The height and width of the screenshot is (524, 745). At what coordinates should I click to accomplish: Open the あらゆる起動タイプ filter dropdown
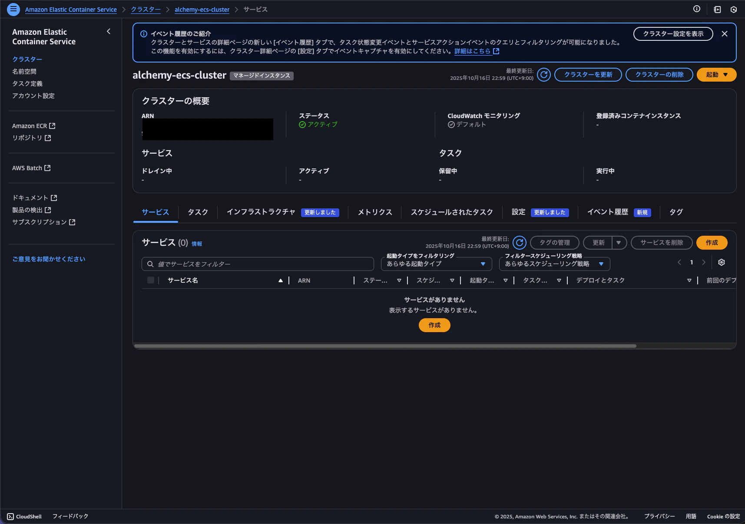tap(436, 264)
